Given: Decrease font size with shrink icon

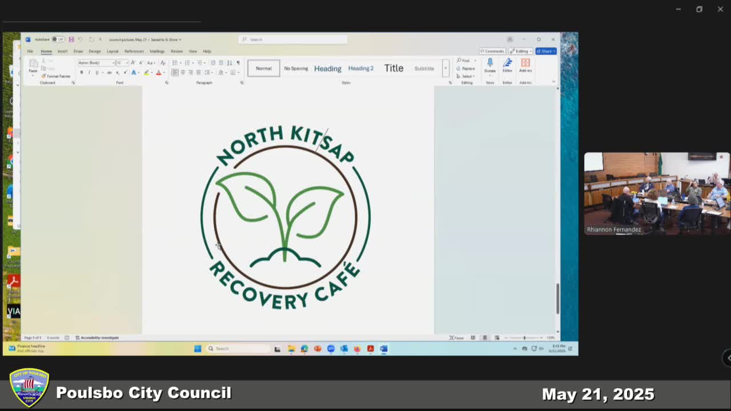Looking at the screenshot, I should coord(140,62).
